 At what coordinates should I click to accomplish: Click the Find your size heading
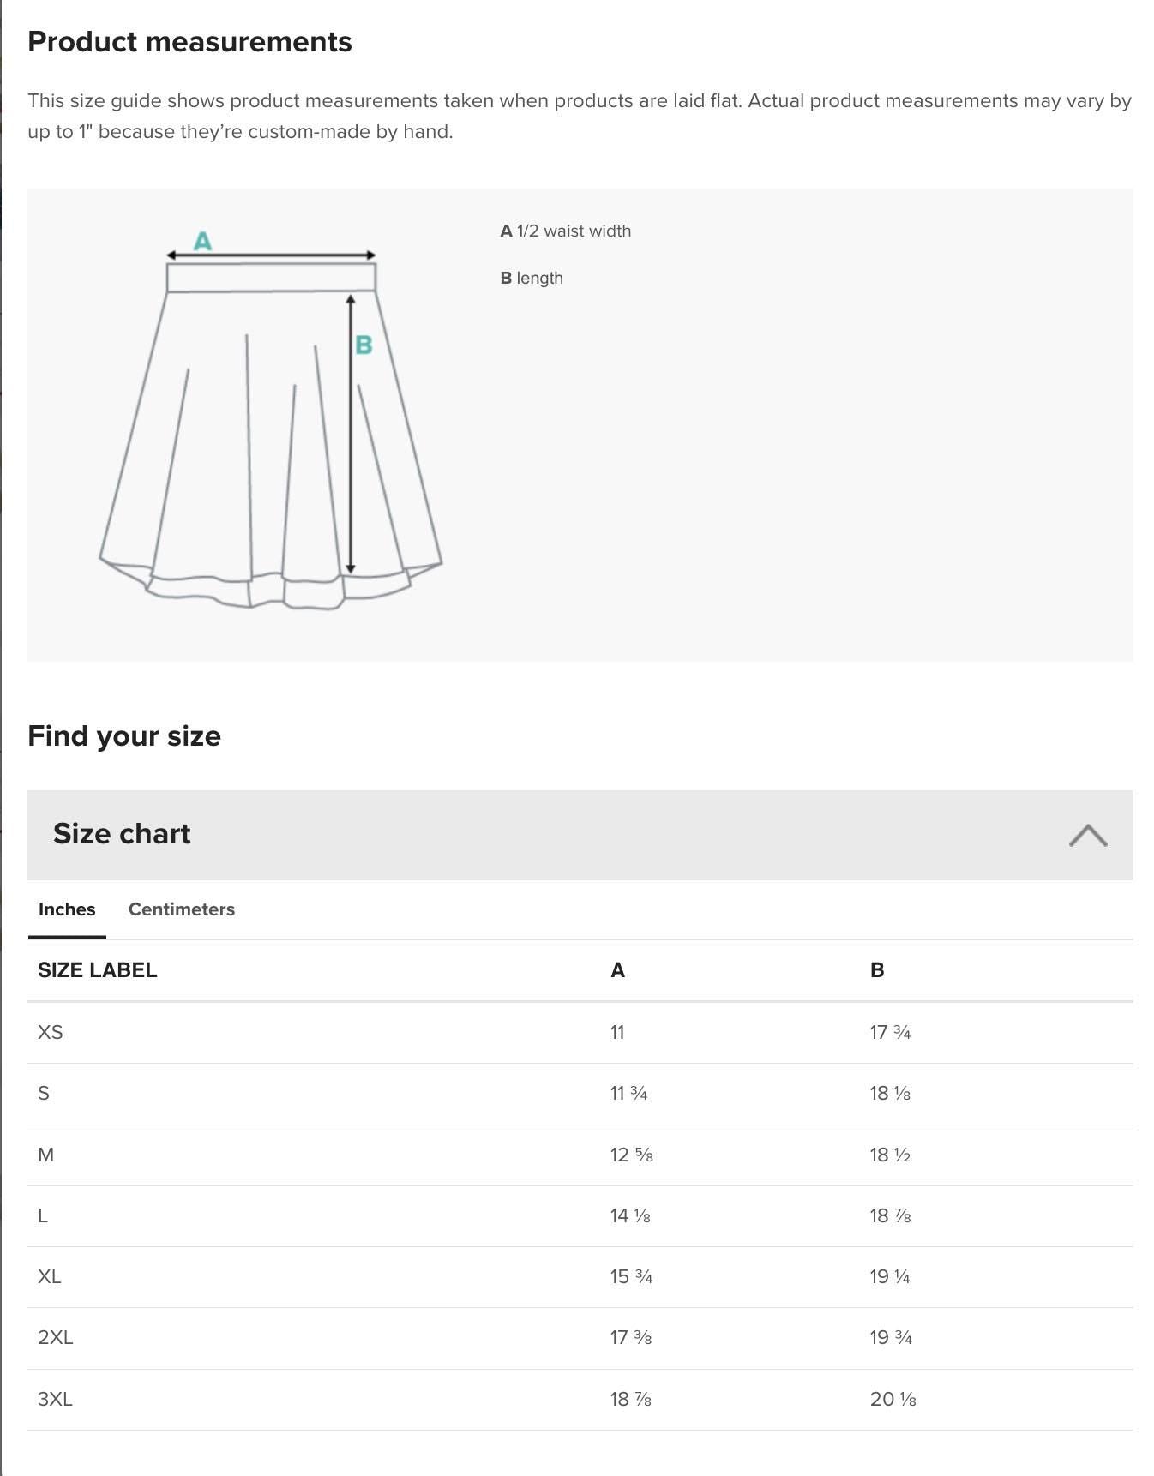click(x=124, y=735)
